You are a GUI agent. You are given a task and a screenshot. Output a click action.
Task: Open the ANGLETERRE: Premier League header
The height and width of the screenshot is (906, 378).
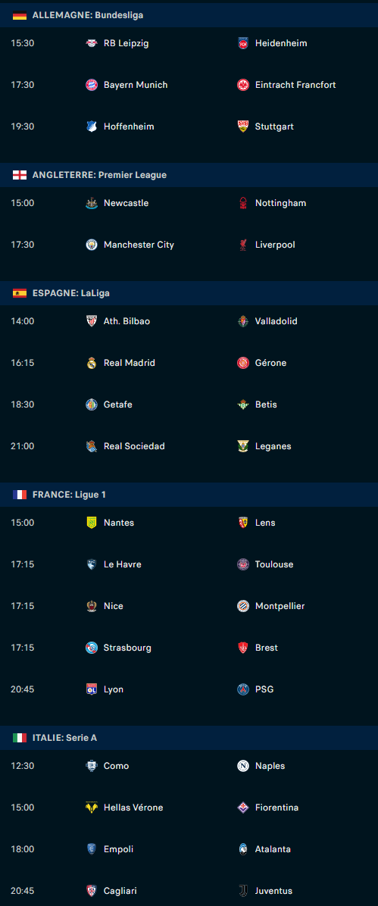[189, 174]
